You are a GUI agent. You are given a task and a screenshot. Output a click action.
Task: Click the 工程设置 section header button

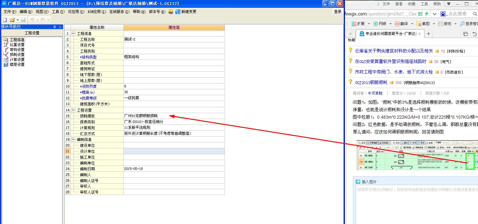coord(32,33)
